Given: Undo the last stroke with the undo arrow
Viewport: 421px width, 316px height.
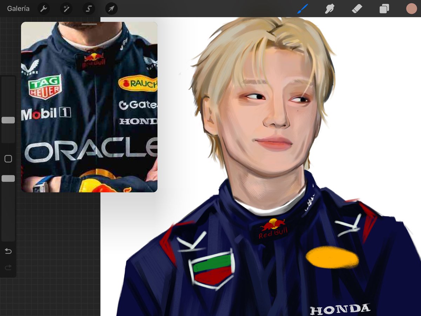Looking at the screenshot, I should click(x=8, y=251).
